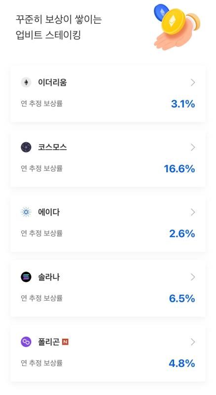This screenshot has width=216, height=395.
Task: Click the 3.1% reward rate
Action: pyautogui.click(x=183, y=104)
